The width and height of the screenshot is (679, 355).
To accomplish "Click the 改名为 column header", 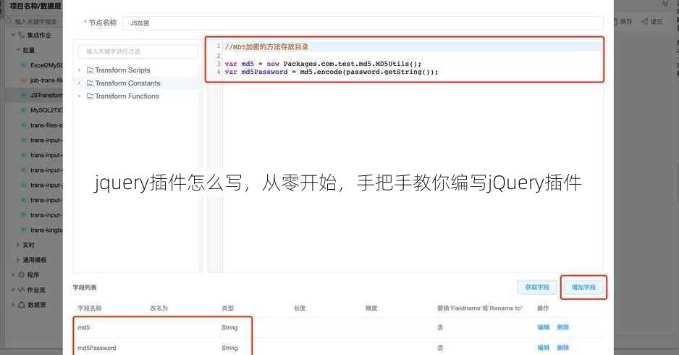I will 159,308.
